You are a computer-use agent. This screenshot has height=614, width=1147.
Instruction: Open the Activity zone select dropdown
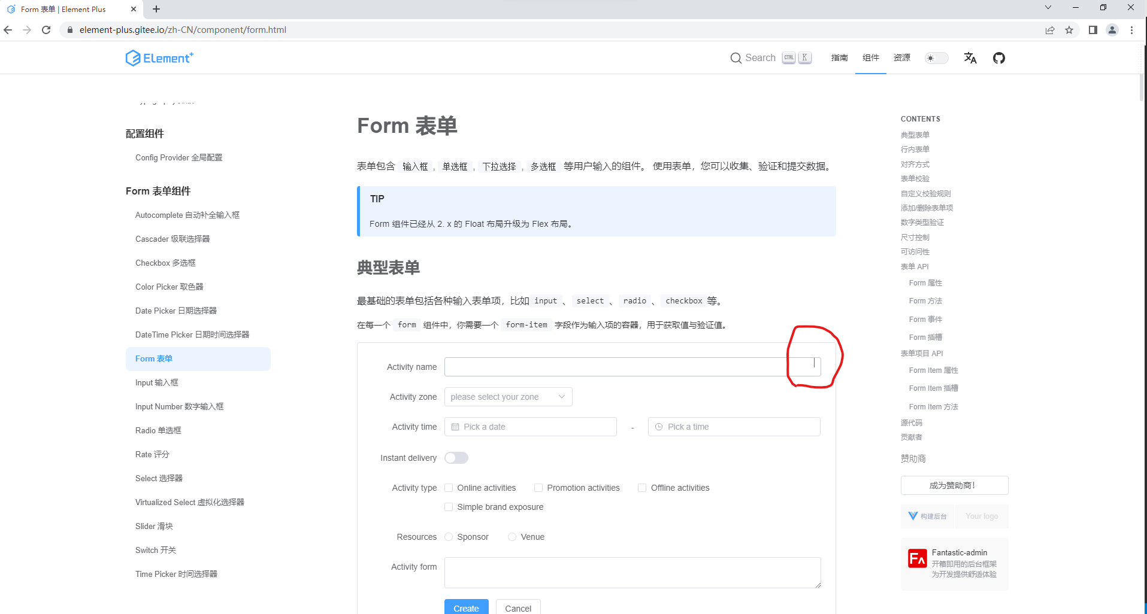pyautogui.click(x=509, y=397)
